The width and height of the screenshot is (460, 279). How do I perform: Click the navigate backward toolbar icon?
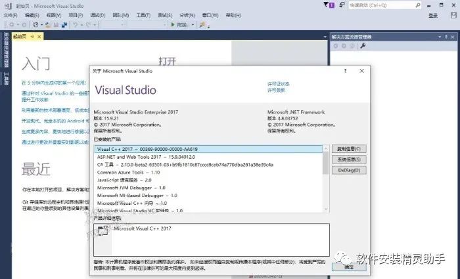click(x=11, y=25)
